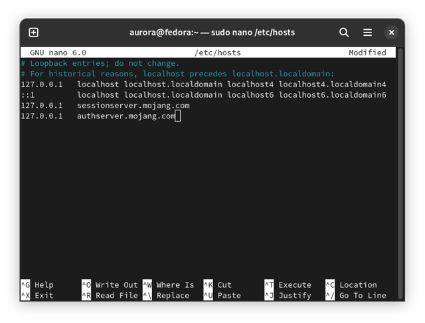Image resolution: width=425 pixels, height=323 pixels.
Task: Click the Modified status in nano's title bar
Action: click(367, 53)
